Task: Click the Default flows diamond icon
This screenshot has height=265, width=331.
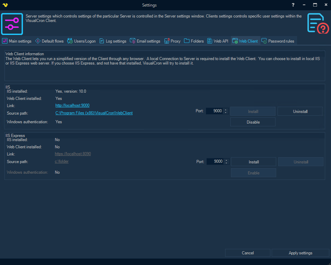Action: (x=38, y=41)
